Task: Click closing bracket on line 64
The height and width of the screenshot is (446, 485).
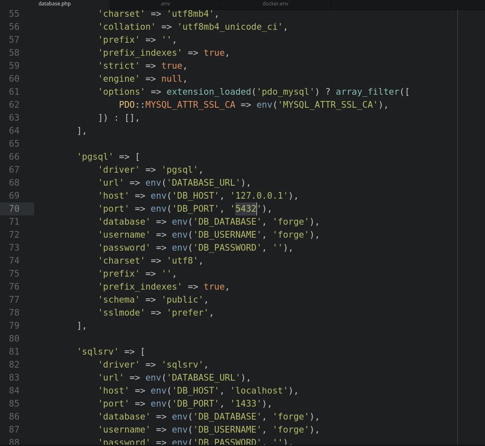Action: point(80,131)
